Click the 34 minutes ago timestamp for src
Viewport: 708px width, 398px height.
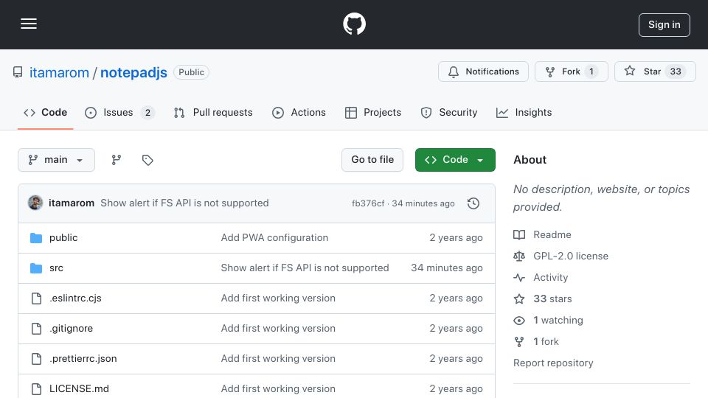447,268
